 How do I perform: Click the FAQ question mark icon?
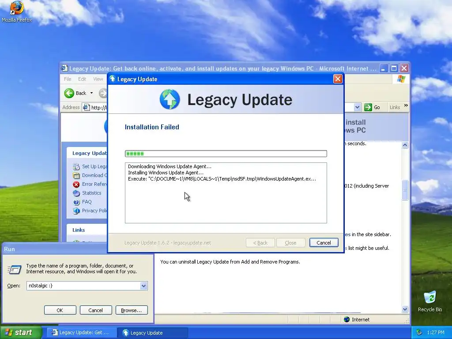pos(76,202)
